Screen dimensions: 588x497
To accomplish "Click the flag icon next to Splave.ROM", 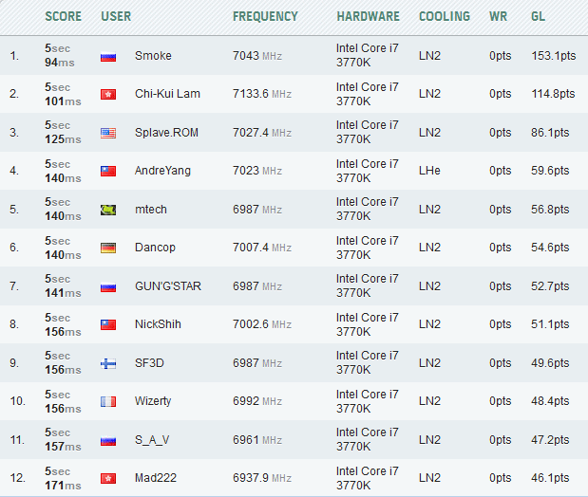I will coord(108,133).
